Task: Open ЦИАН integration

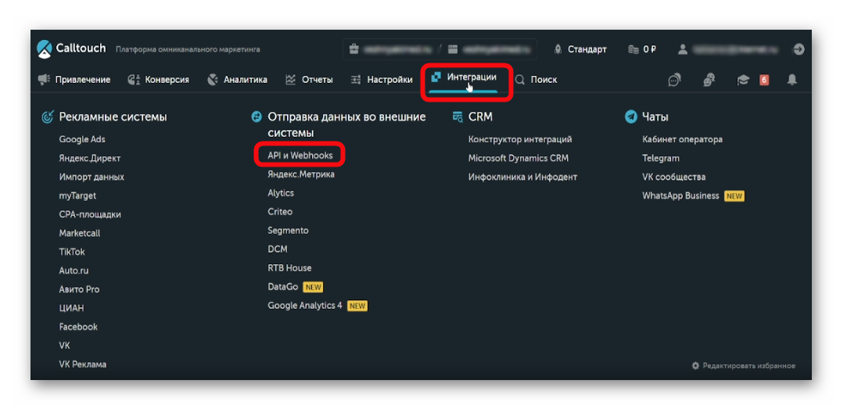Action: pyautogui.click(x=71, y=309)
